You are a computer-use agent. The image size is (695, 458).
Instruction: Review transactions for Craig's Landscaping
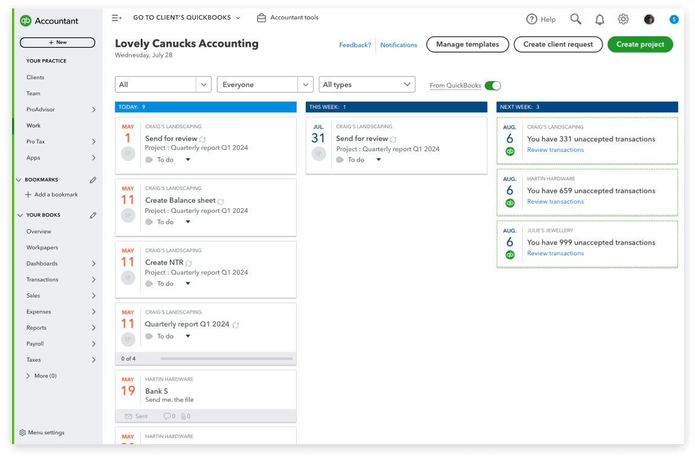pos(555,150)
